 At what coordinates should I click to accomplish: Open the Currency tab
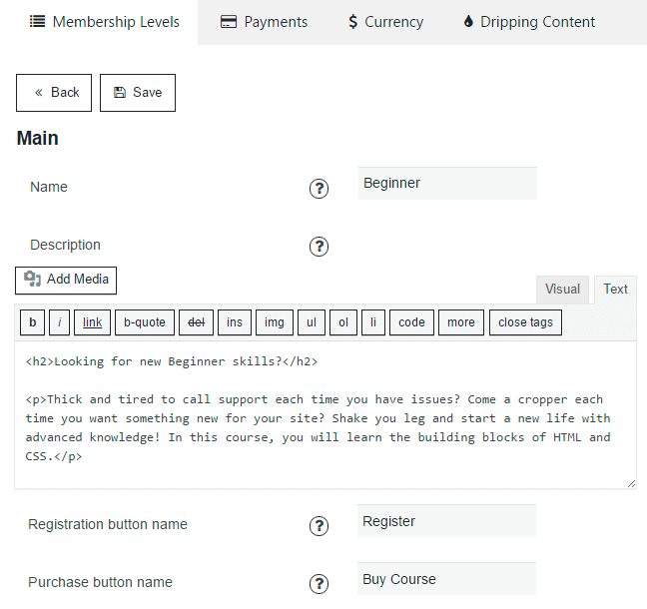385,22
